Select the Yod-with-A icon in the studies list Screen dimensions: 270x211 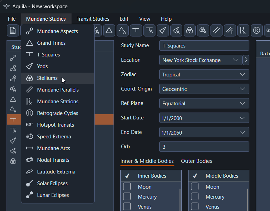(x=13, y=151)
